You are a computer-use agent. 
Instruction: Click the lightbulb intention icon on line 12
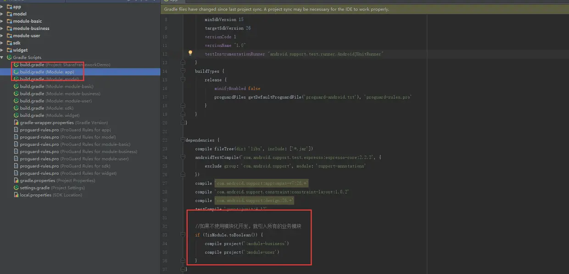pyautogui.click(x=190, y=53)
